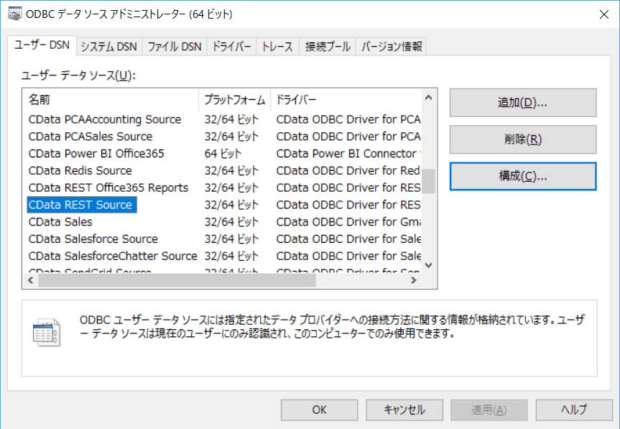
Task: Open the システム DSN tab
Action: click(108, 47)
